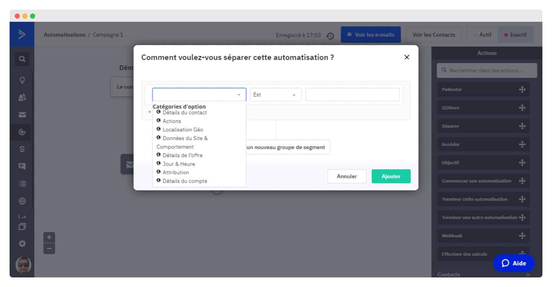This screenshot has height=287, width=552.
Task: Choose "Détails du compte" from the list
Action: pos(182,181)
